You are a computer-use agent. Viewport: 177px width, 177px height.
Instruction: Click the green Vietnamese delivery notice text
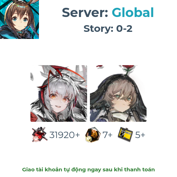coord(88,170)
